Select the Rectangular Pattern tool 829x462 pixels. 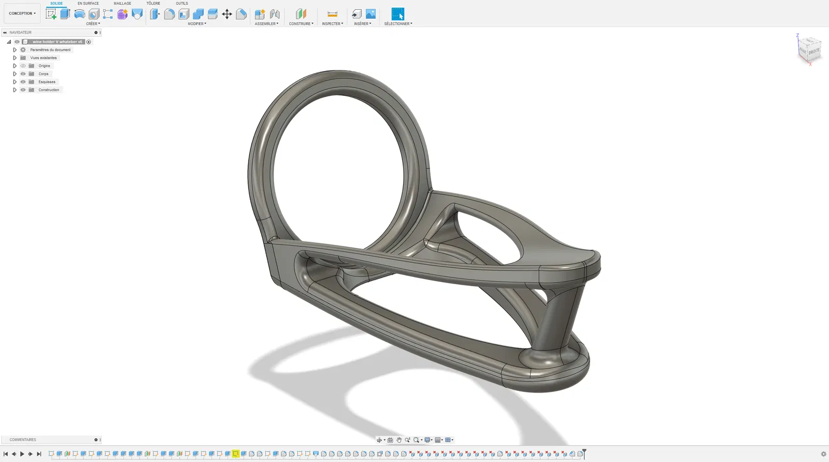(x=108, y=14)
